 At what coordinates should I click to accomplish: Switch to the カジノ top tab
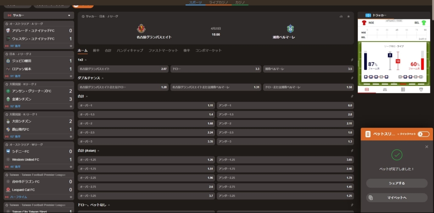240,3
